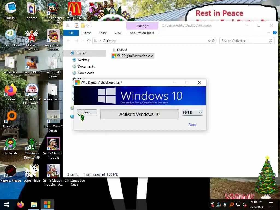Open the Recycle Bin

(x=11, y=38)
